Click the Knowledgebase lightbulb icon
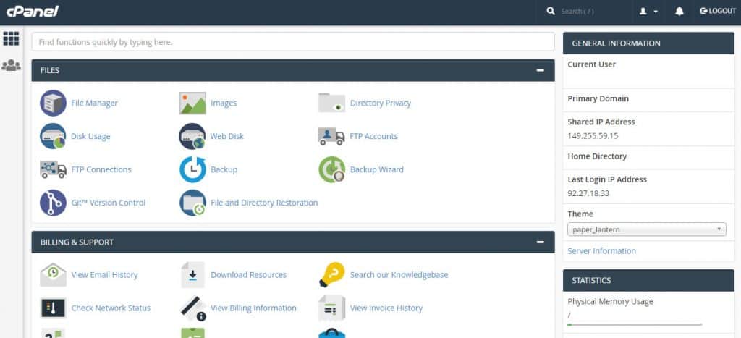Viewport: 741px width, 338px height. pyautogui.click(x=331, y=274)
